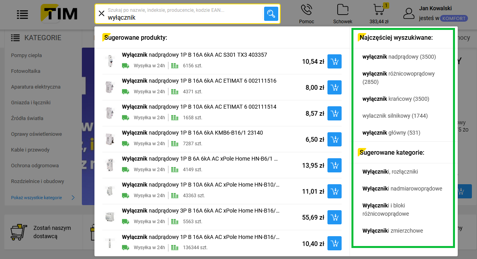The width and height of the screenshot is (477, 259).
Task: Open the hamburger menu icon
Action: tap(22, 15)
